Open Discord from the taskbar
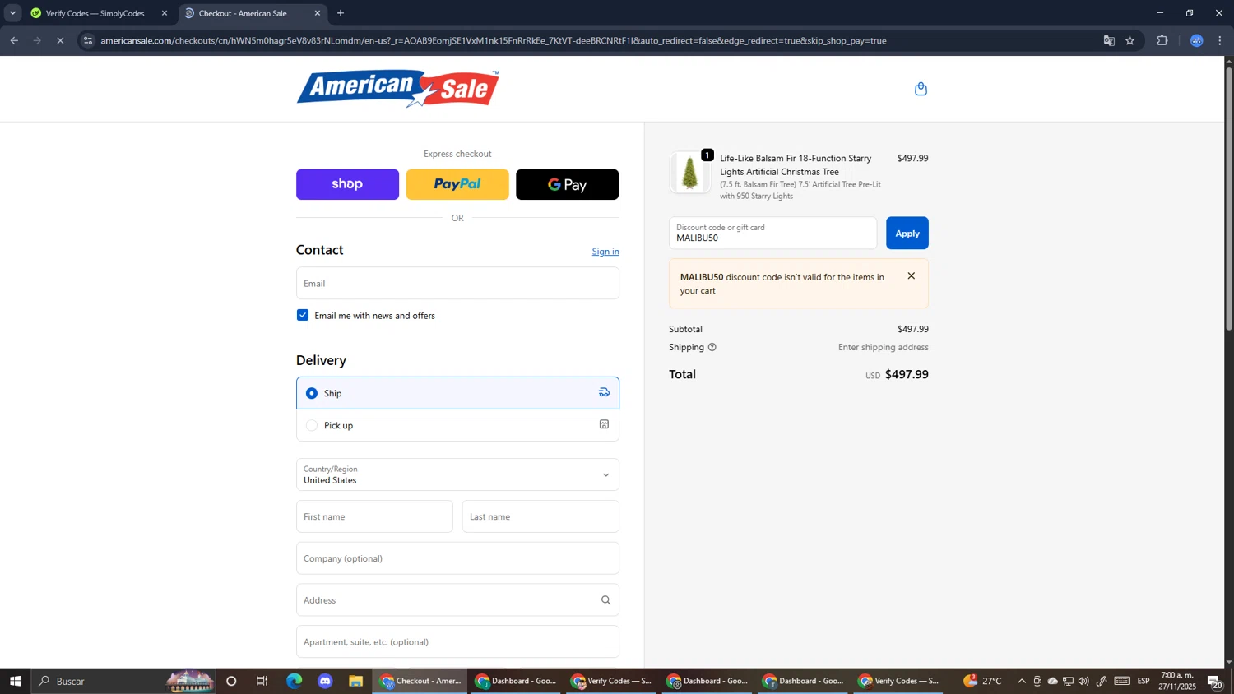This screenshot has width=1234, height=694. (x=325, y=681)
